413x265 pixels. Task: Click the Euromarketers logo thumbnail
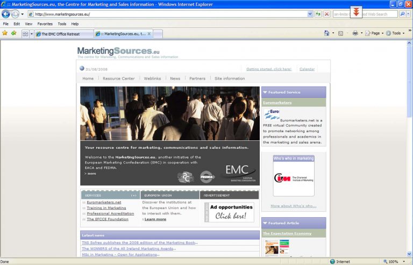pos(272,115)
